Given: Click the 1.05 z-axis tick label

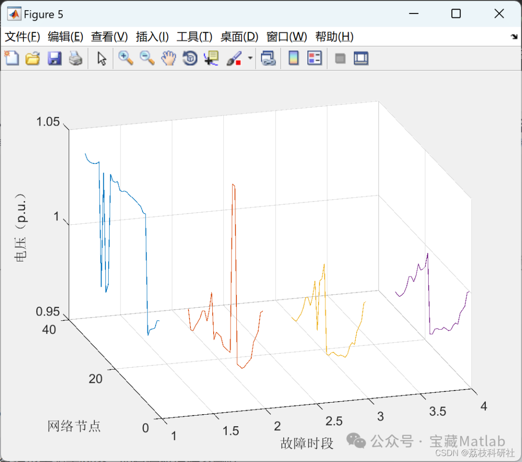Looking at the screenshot, I should [47, 122].
